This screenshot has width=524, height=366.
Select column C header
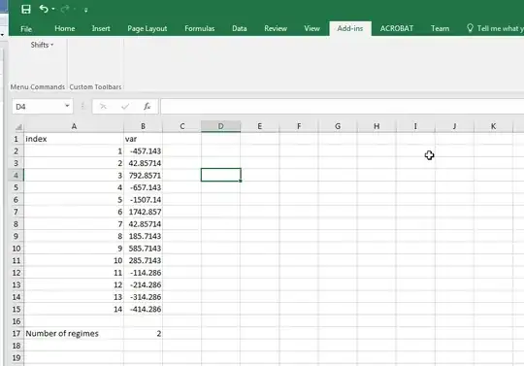coord(182,126)
